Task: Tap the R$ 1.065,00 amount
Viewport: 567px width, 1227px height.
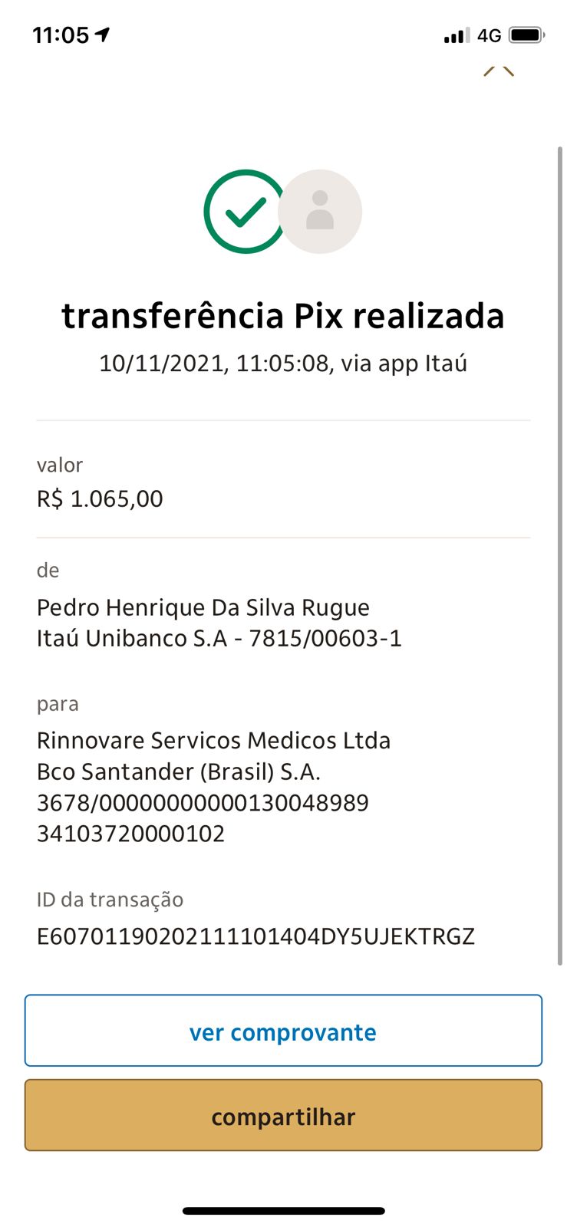Action: (100, 499)
